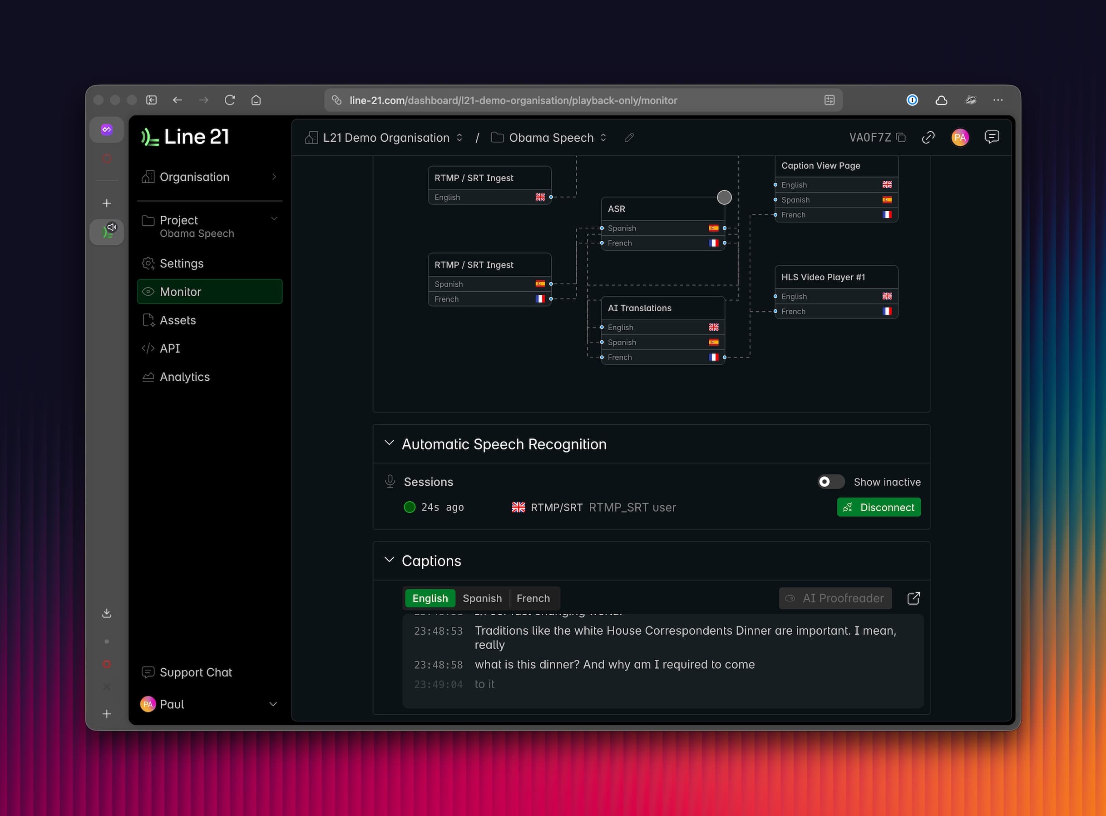This screenshot has height=816, width=1106.
Task: Open Support Chat link
Action: coord(195,672)
